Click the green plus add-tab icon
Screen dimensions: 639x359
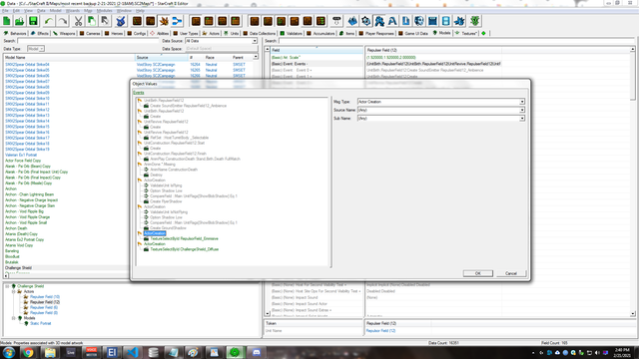483,33
